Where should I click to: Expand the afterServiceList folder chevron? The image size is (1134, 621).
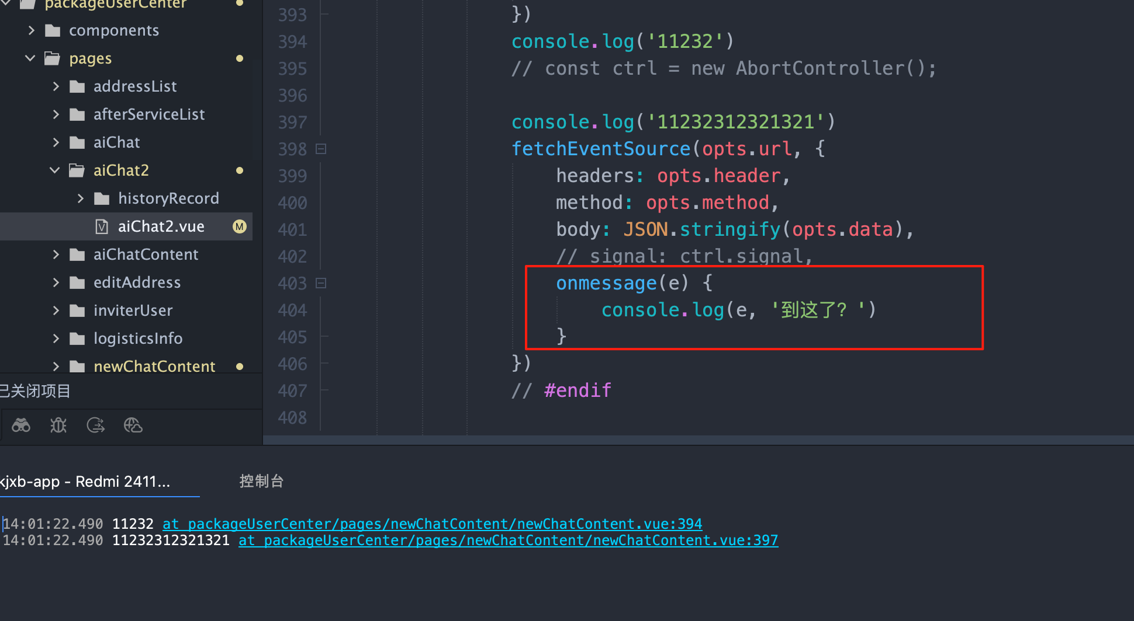point(56,114)
